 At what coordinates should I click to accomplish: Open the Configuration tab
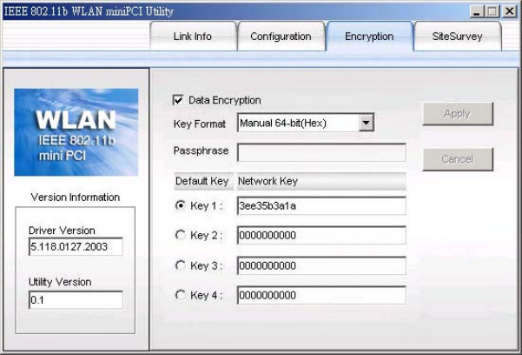click(x=281, y=36)
